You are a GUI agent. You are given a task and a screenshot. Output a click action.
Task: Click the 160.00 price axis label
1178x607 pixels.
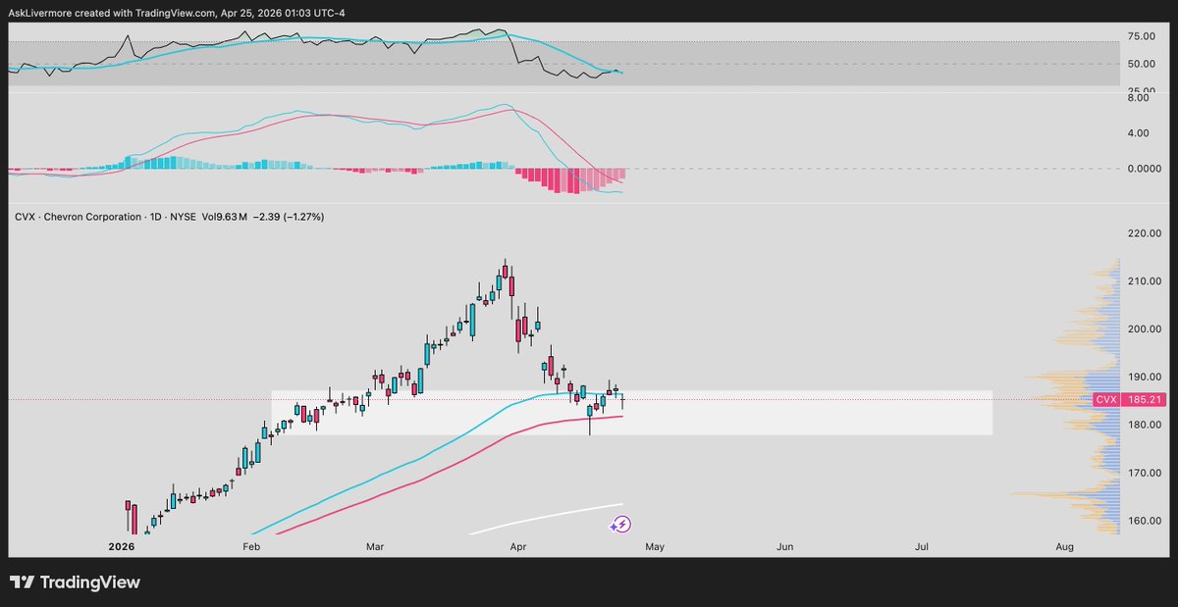click(1144, 521)
